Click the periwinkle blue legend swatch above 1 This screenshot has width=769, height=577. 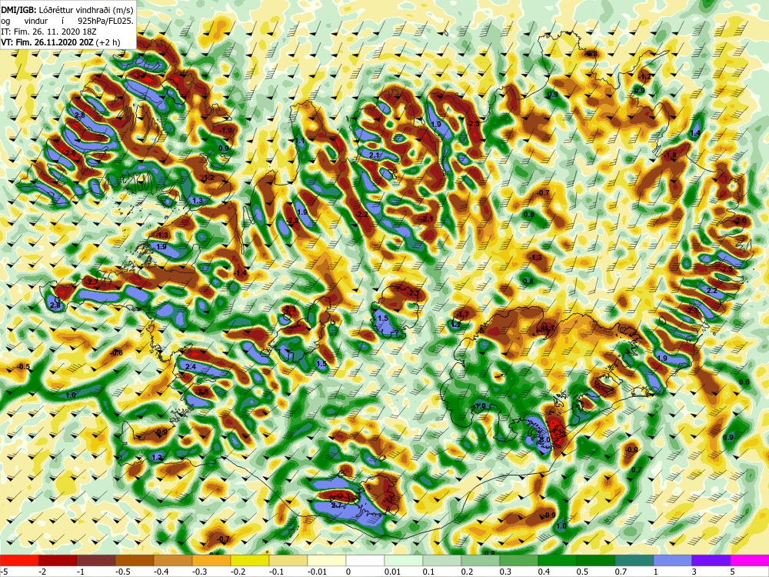pos(672,560)
